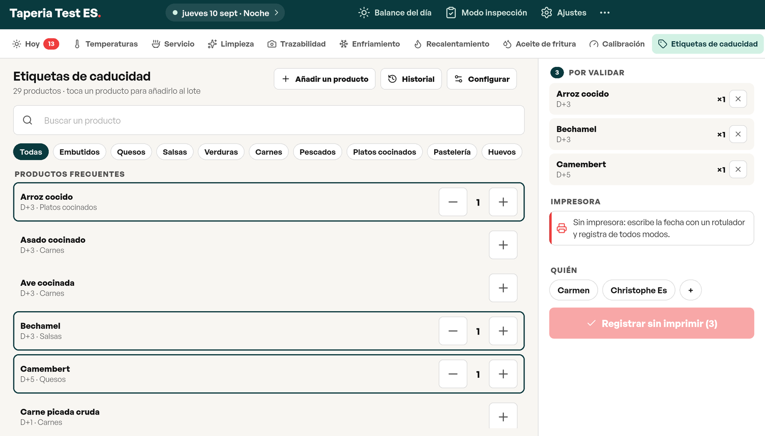Filter products by Pescados

[x=317, y=152]
